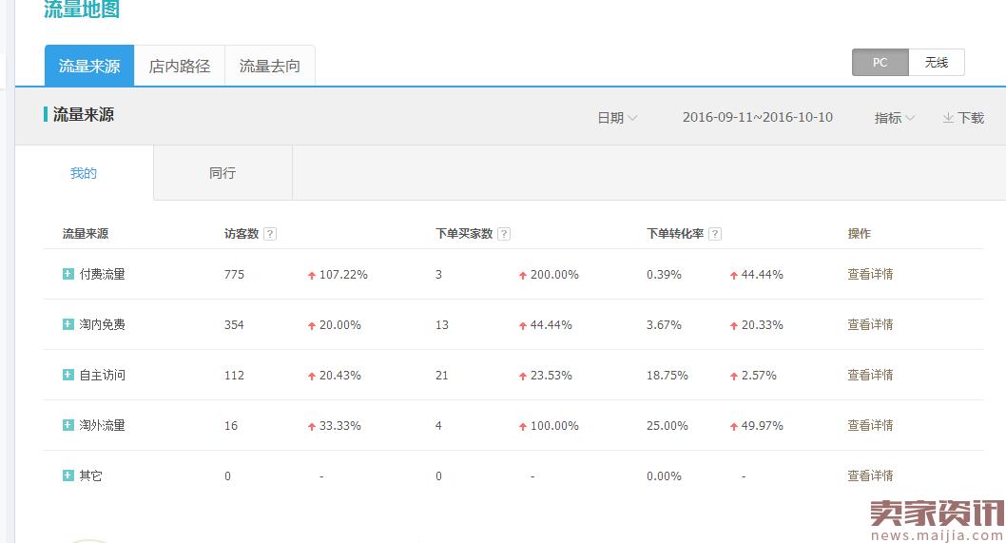Open the 日期 dropdown
This screenshot has height=543, width=1006.
[x=617, y=118]
